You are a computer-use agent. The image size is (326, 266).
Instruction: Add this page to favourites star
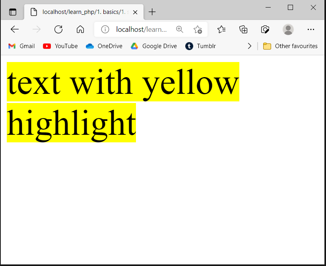pos(198,29)
